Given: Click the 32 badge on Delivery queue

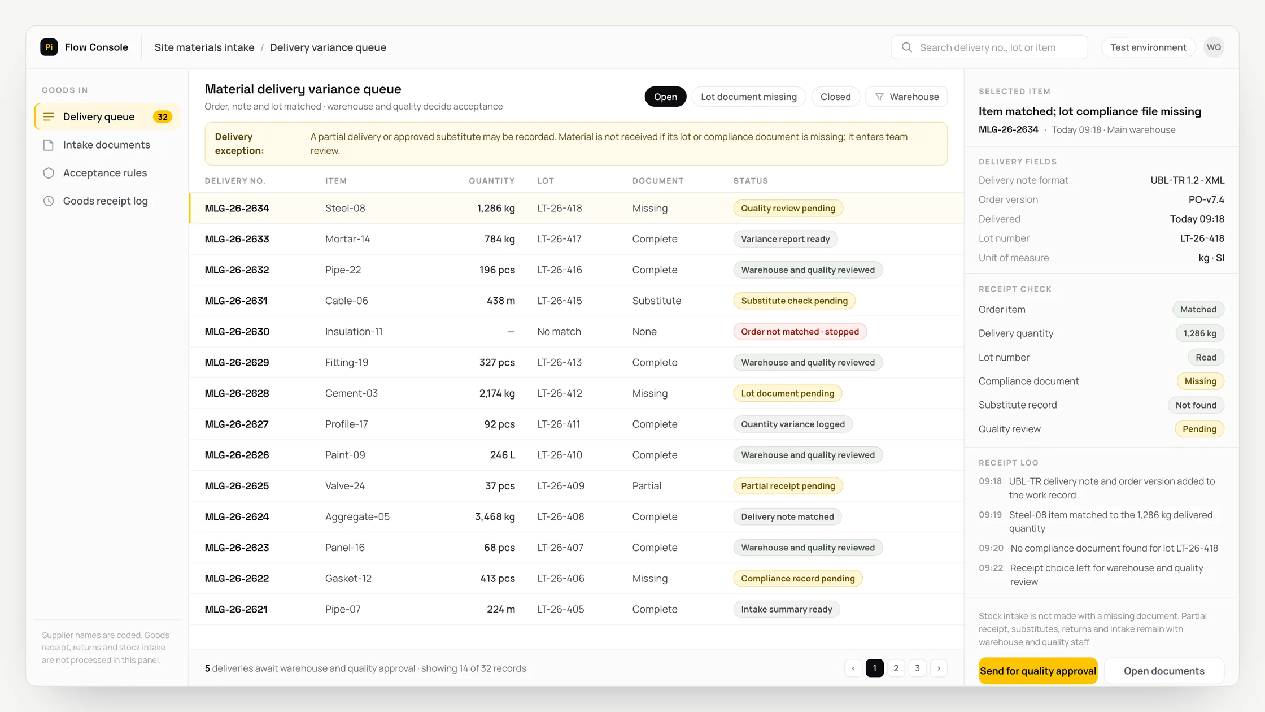Looking at the screenshot, I should pyautogui.click(x=163, y=117).
